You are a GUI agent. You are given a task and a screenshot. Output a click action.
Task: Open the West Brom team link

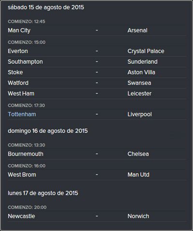tap(22, 175)
